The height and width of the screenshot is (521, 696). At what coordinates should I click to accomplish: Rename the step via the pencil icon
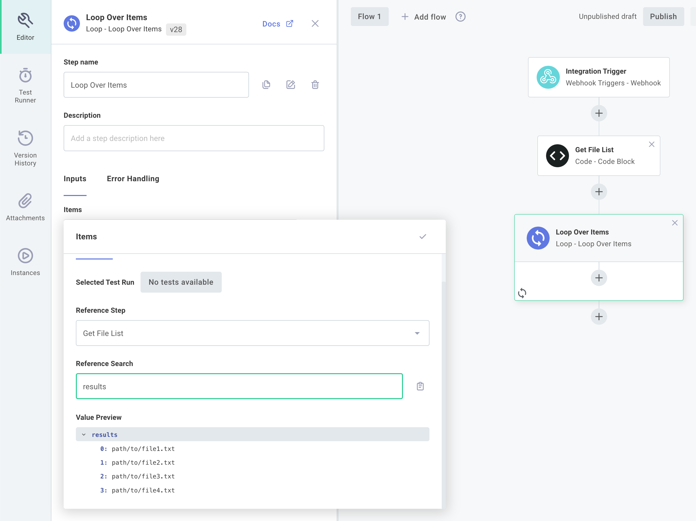click(290, 84)
